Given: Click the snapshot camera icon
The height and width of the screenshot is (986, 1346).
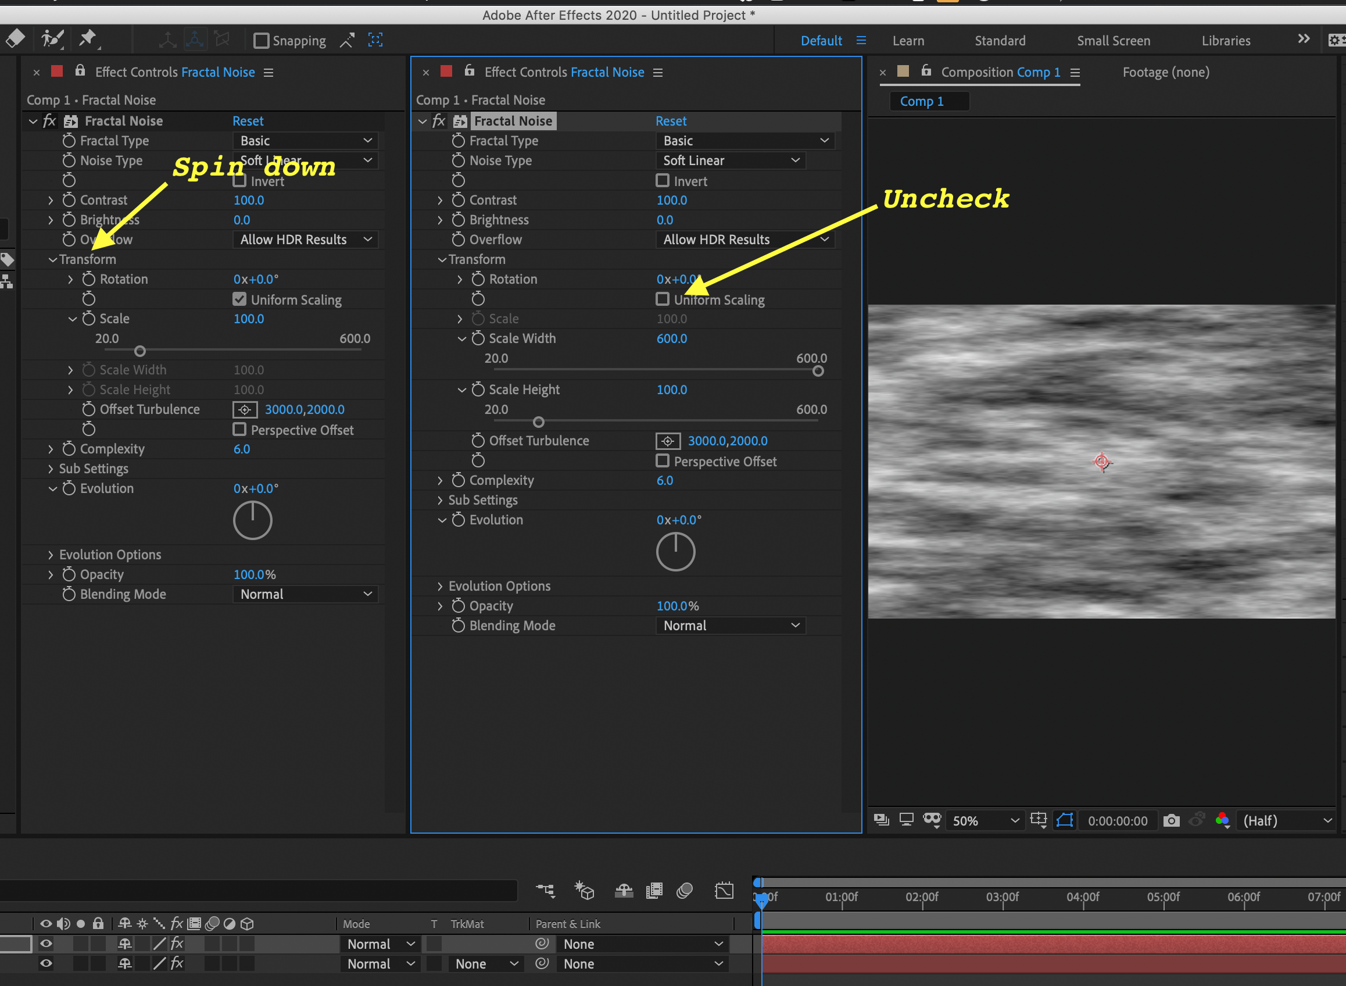Looking at the screenshot, I should (1171, 821).
